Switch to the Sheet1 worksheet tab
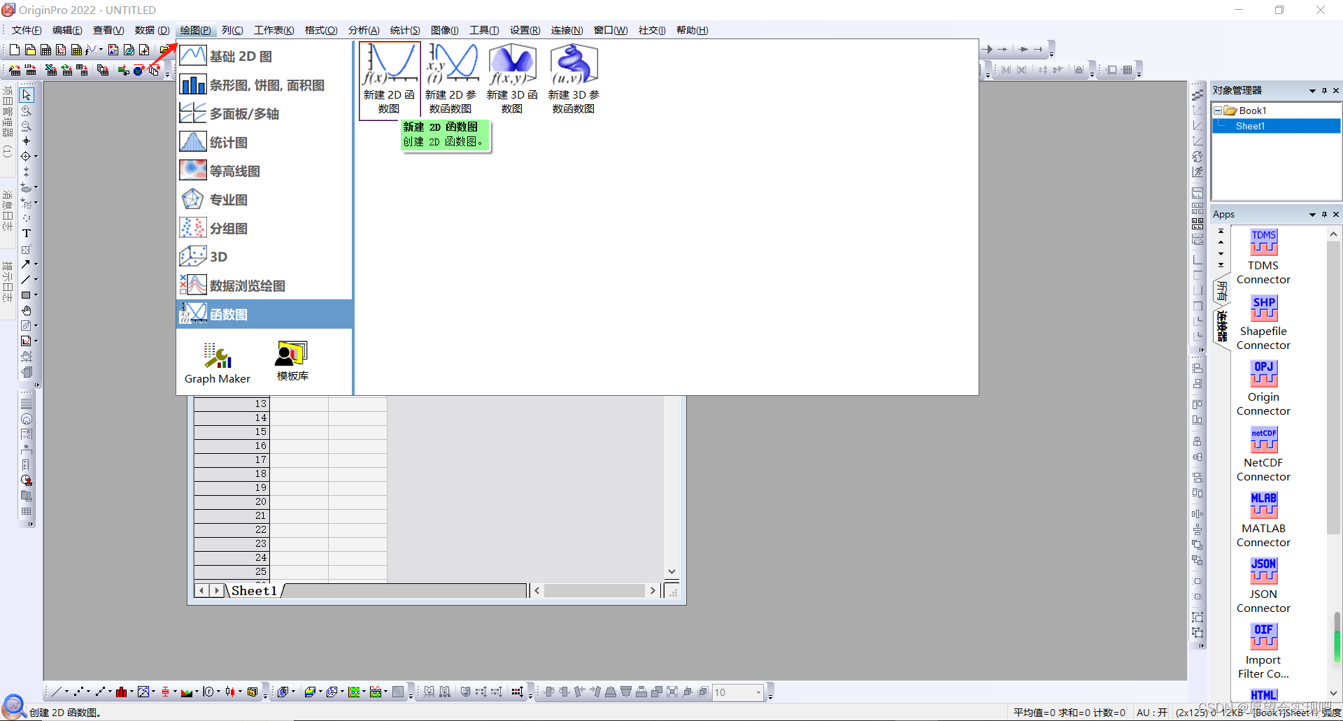 coord(255,591)
